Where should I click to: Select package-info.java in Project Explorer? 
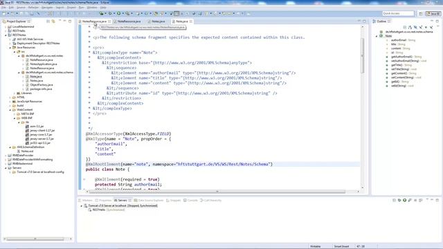pos(42,89)
